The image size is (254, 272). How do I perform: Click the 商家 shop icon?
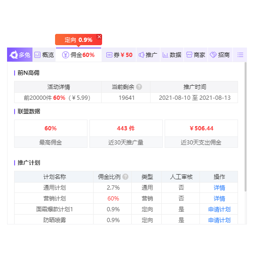189,55
